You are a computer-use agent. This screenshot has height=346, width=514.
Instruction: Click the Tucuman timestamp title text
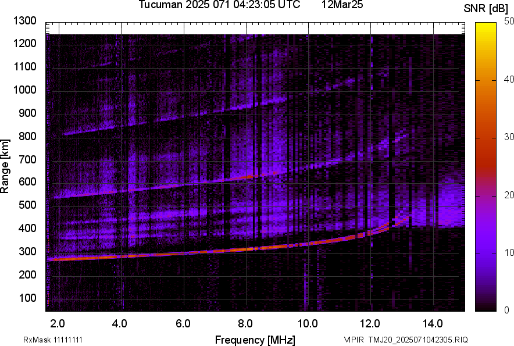click(x=220, y=5)
